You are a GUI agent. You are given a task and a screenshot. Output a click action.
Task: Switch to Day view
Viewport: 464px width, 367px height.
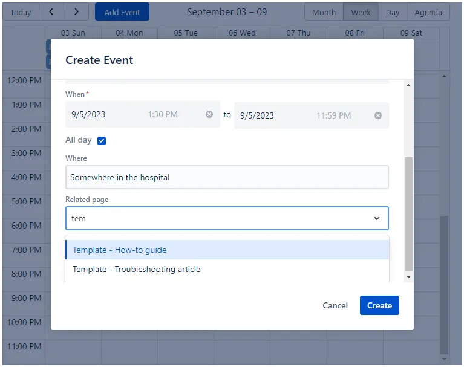tap(393, 12)
